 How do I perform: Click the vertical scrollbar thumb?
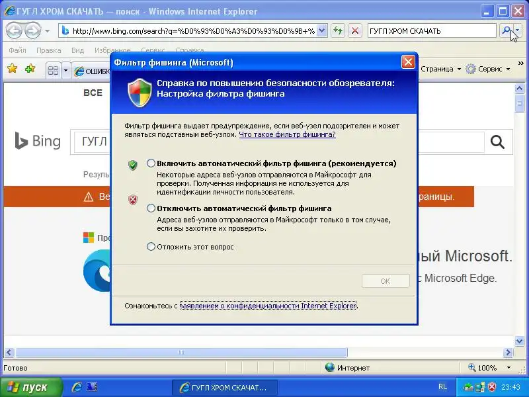click(x=520, y=103)
